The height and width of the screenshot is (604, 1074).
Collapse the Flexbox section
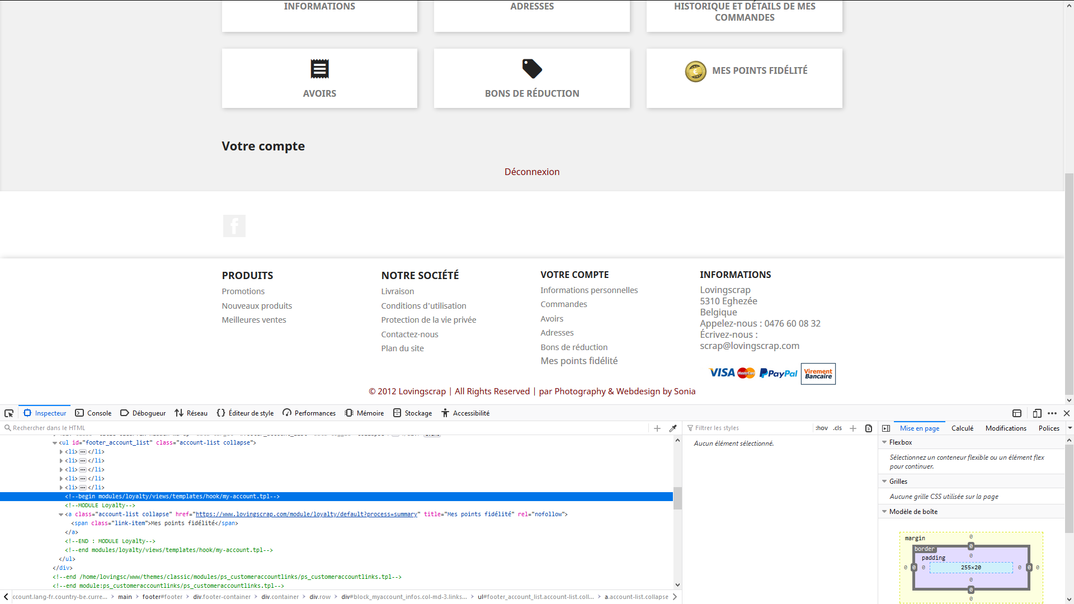[884, 442]
